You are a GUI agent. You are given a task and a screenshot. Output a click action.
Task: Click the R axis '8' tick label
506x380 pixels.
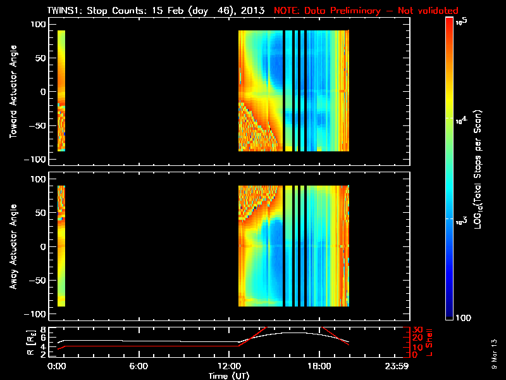coord(42,330)
